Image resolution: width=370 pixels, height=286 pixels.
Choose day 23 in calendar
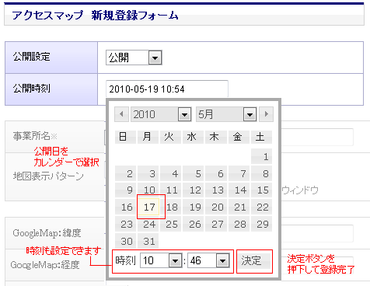126,224
